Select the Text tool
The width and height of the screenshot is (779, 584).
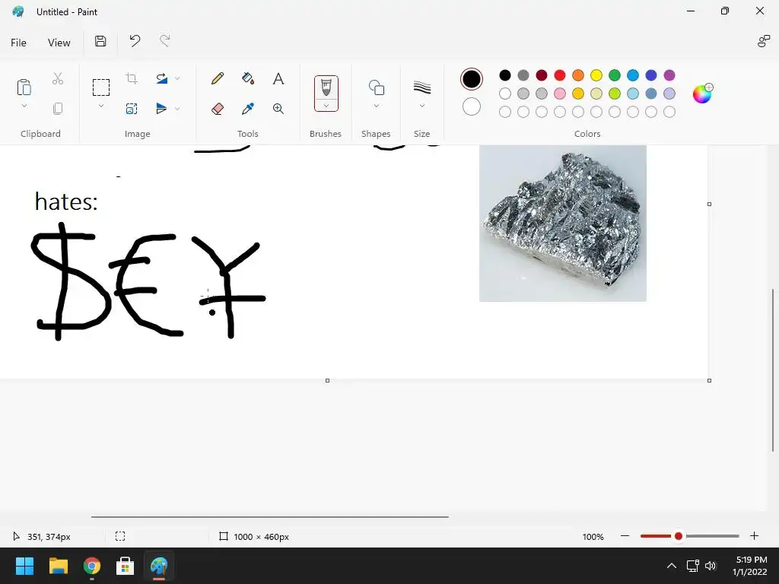click(x=278, y=78)
